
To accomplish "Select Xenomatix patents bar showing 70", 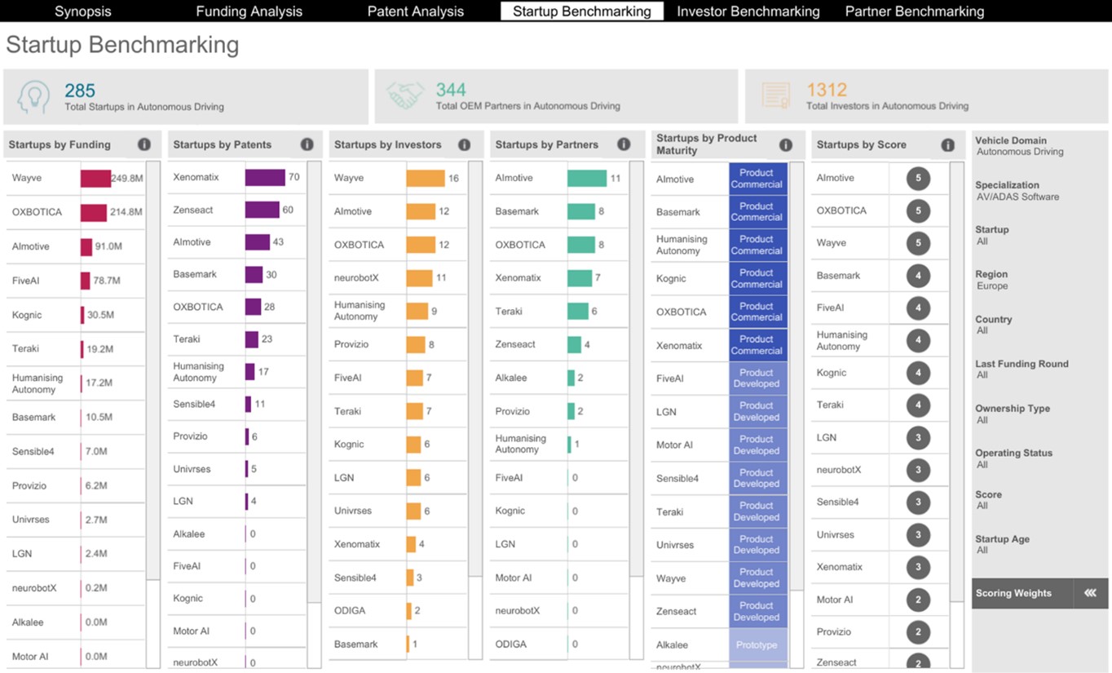I will pos(265,177).
